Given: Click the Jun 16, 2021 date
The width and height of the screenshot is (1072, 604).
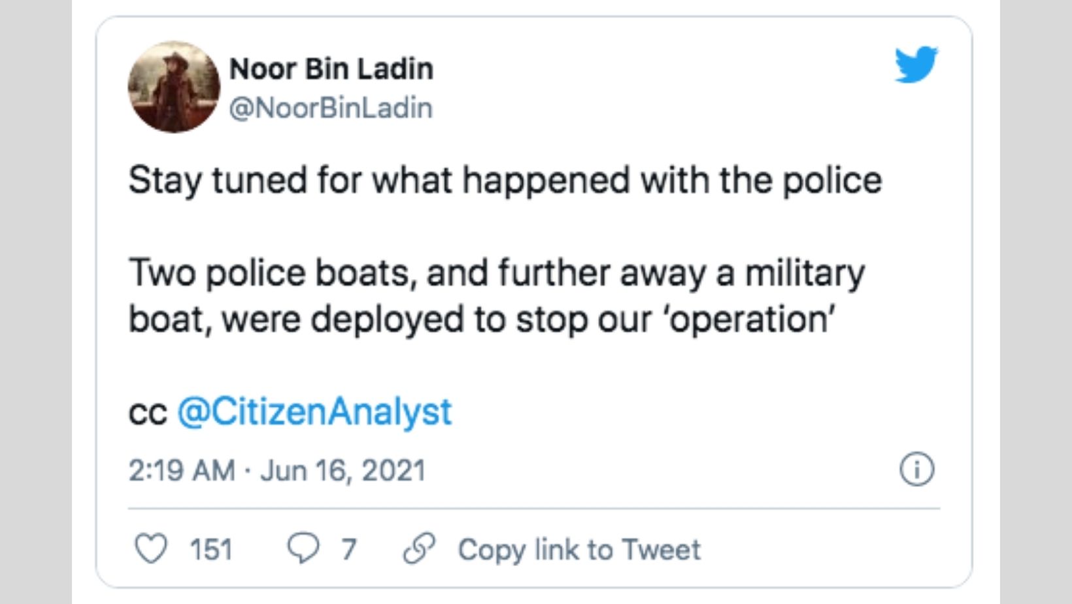Looking at the screenshot, I should point(343,471).
